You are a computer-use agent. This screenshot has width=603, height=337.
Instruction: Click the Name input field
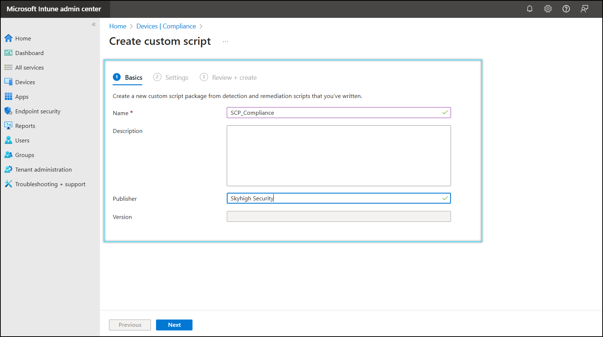tap(339, 113)
